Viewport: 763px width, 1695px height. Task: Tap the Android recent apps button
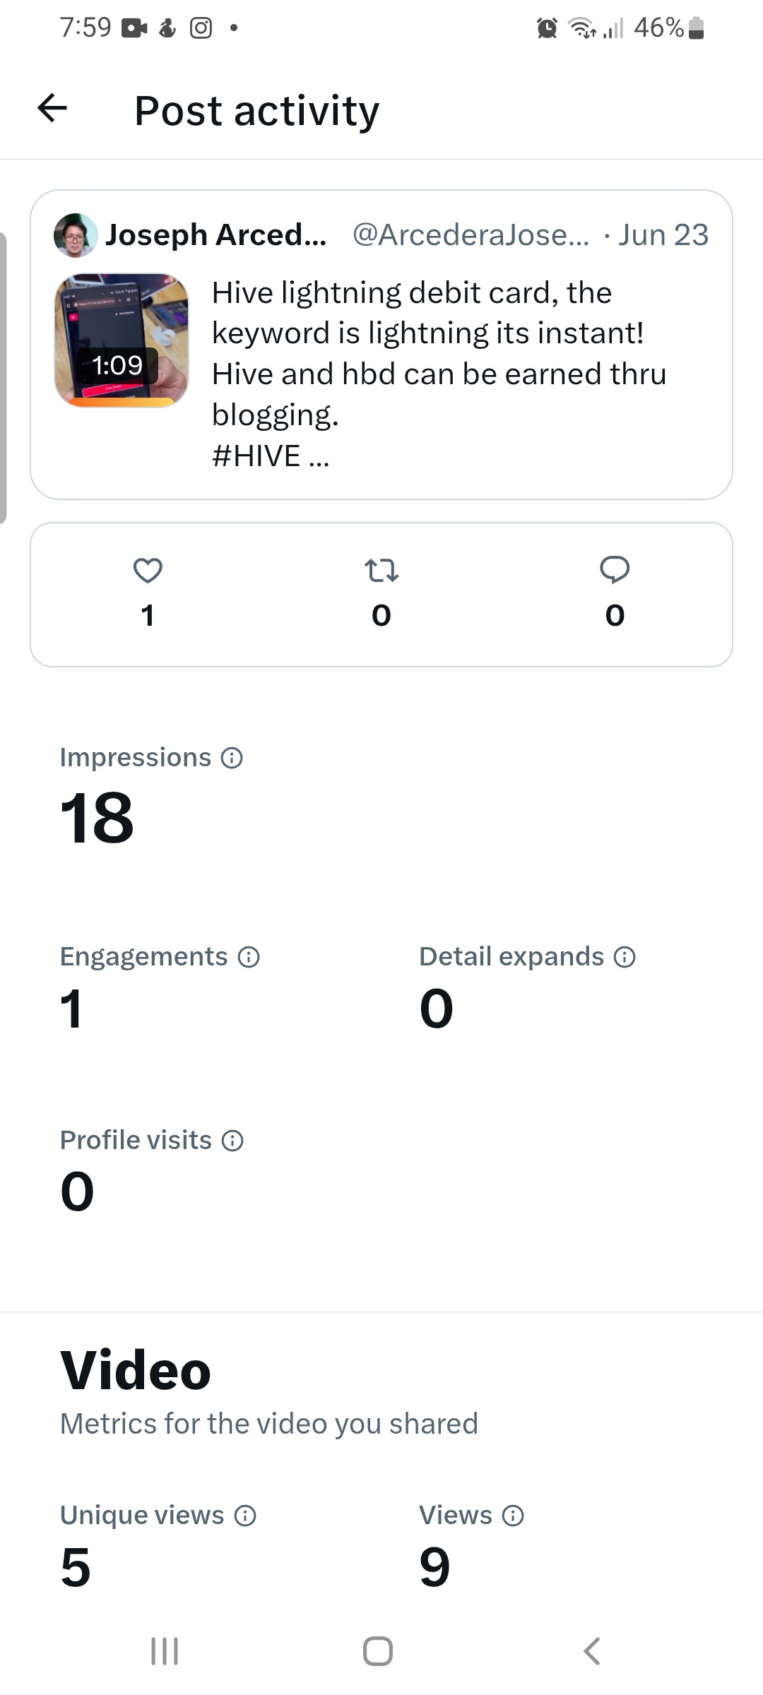tap(165, 1651)
